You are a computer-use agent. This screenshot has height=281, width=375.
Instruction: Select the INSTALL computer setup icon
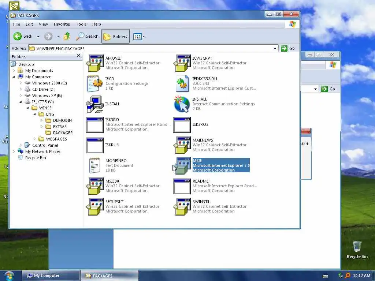[x=95, y=104]
